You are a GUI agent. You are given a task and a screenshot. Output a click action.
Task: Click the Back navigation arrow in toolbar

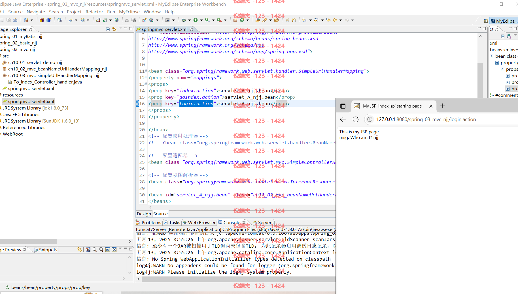pos(335,20)
